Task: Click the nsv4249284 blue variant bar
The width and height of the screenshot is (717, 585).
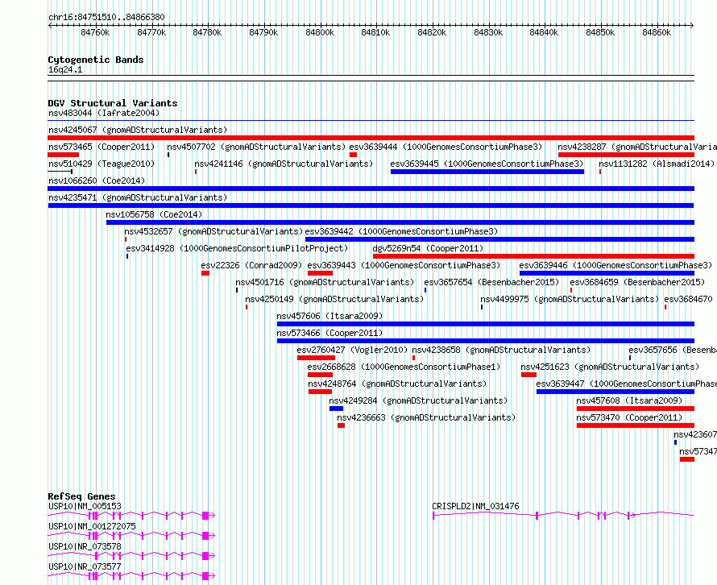Action: [x=337, y=409]
